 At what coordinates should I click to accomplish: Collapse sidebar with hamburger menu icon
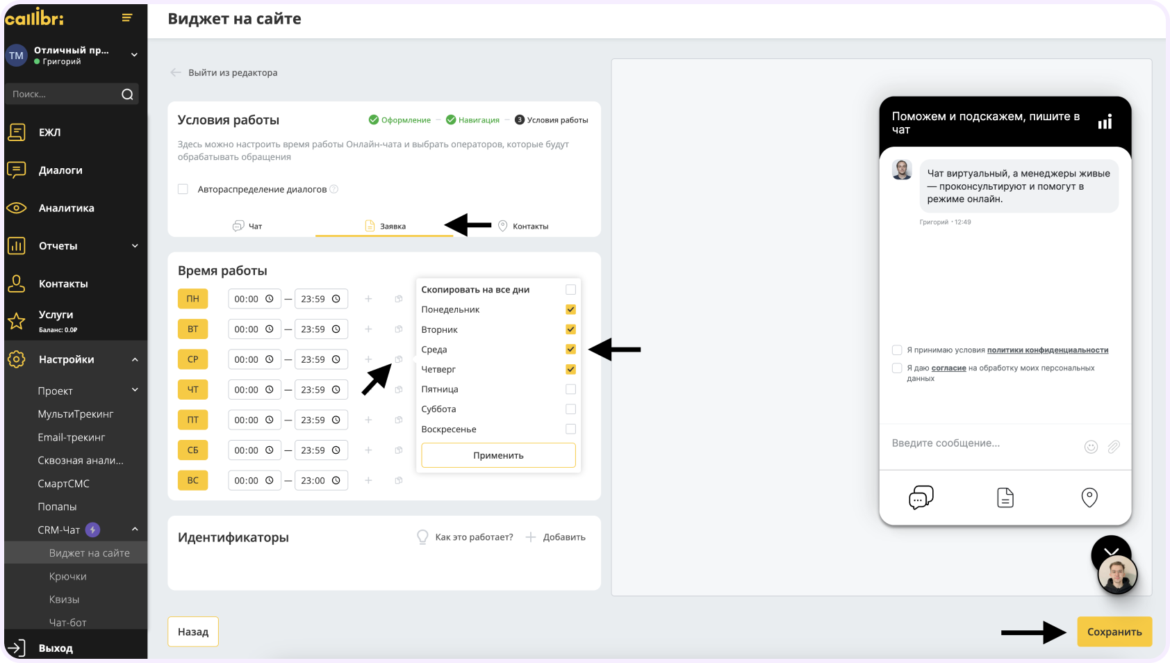[127, 18]
